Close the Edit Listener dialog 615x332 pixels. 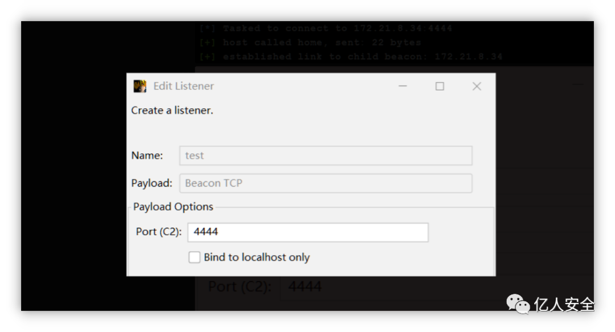pos(477,86)
